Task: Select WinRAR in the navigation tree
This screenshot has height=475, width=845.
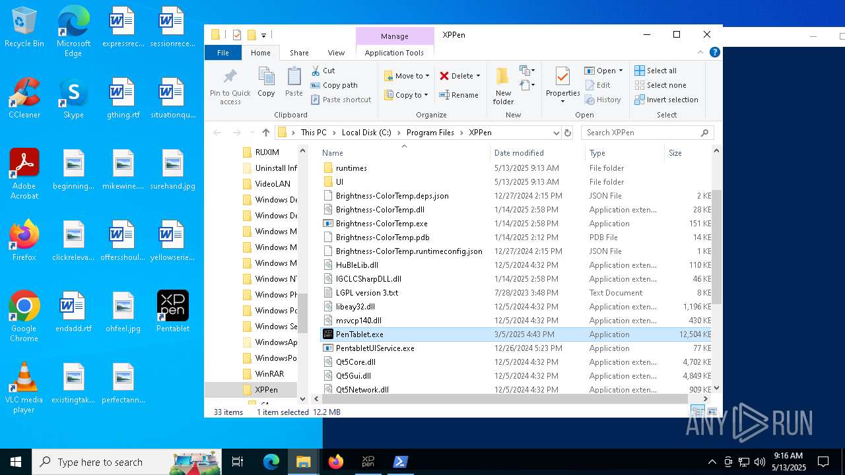Action: (269, 374)
